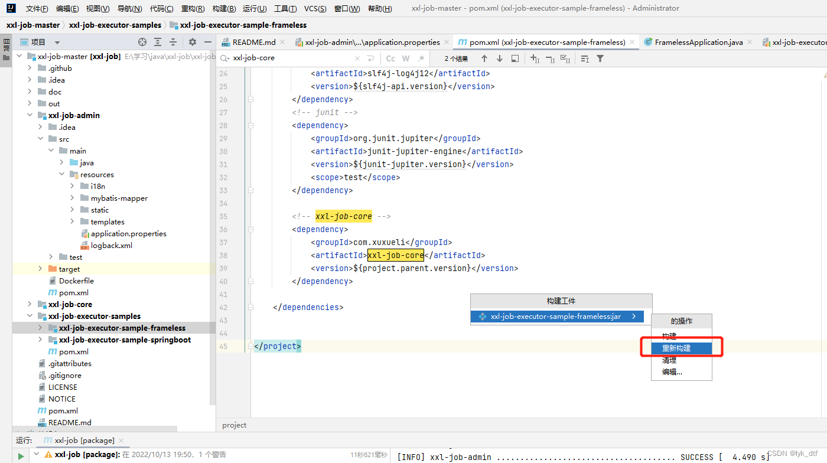
Task: Click into the xxl-job-core search field
Action: pos(292,58)
